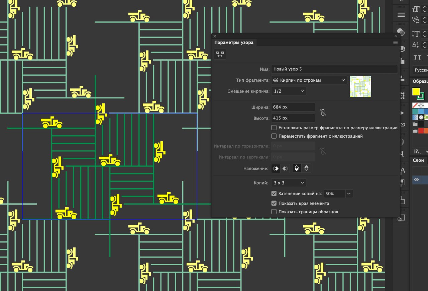The width and height of the screenshot is (428, 291).
Task: Enable Установить размер фрагмента по размеру иллюстрации
Action: (x=274, y=128)
